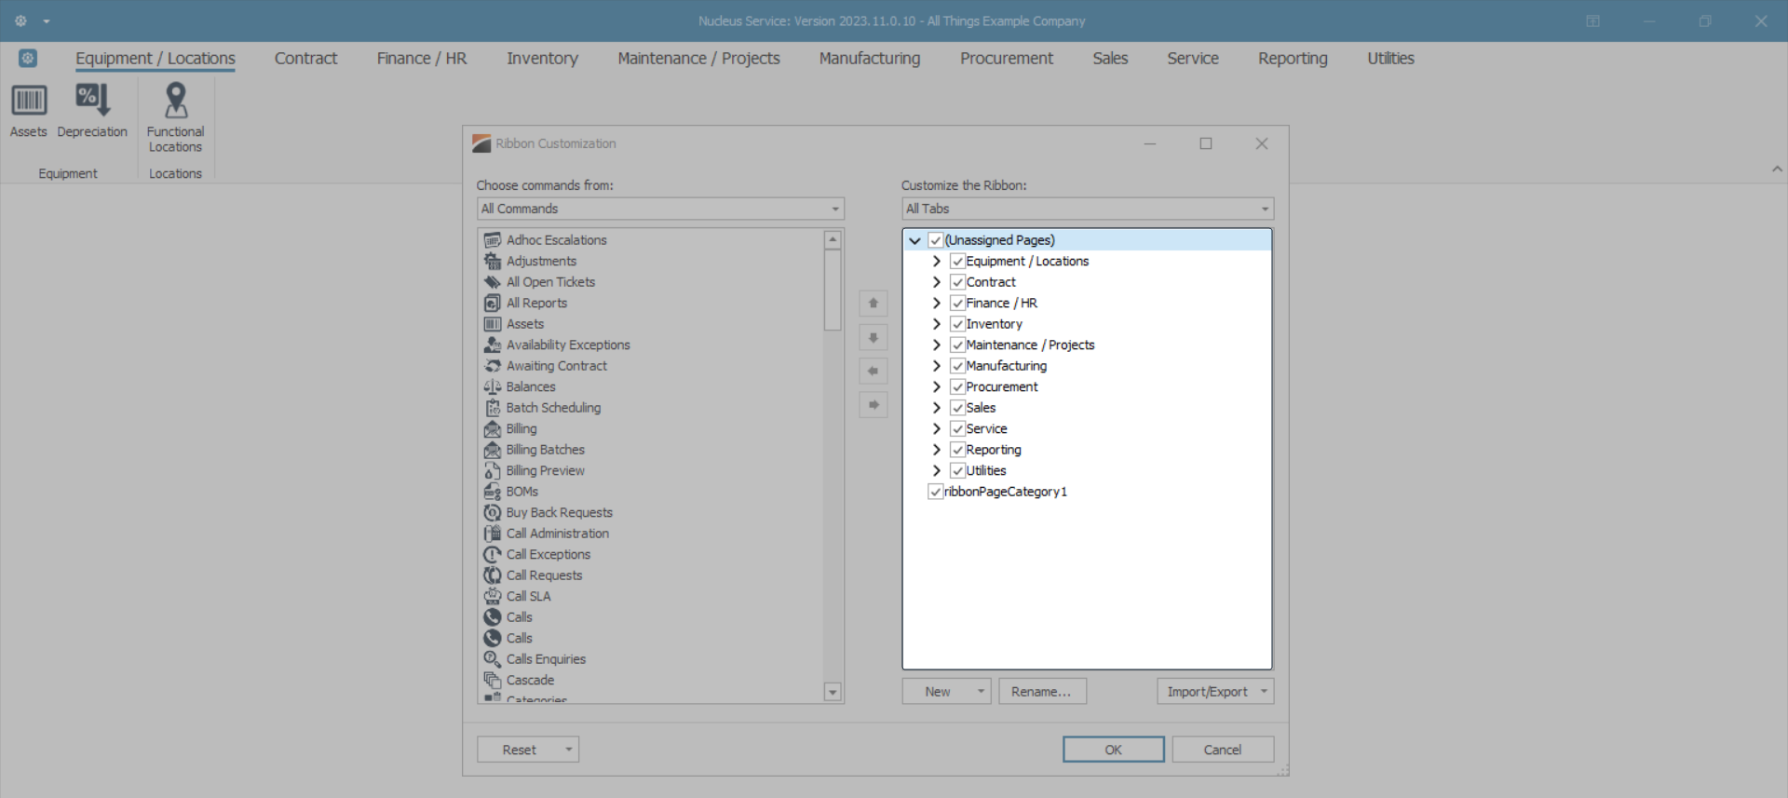Screen dimensions: 1788x798
Task: Select Call Administration command icon
Action: pos(493,534)
